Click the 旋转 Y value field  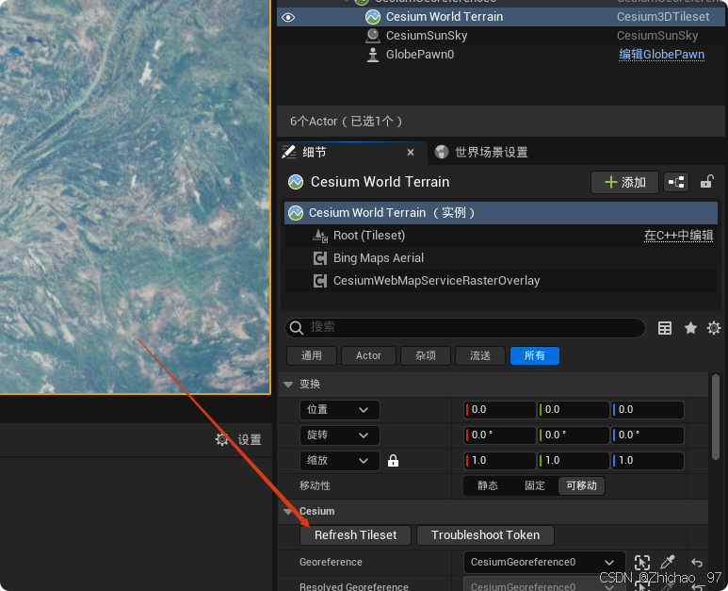574,435
